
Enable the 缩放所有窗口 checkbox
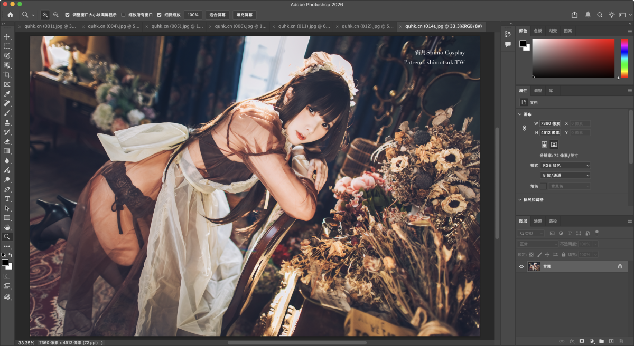point(124,15)
